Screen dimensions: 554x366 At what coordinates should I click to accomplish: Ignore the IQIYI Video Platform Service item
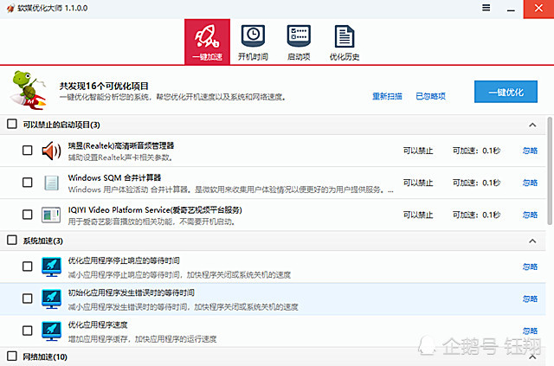pos(530,215)
